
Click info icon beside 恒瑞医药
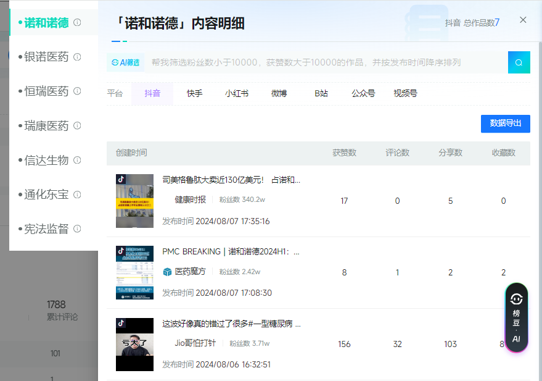coord(78,91)
